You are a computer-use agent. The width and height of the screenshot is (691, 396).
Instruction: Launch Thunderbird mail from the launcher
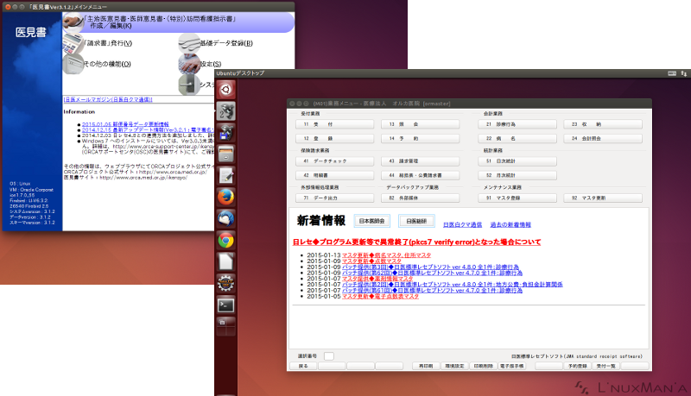tap(225, 218)
